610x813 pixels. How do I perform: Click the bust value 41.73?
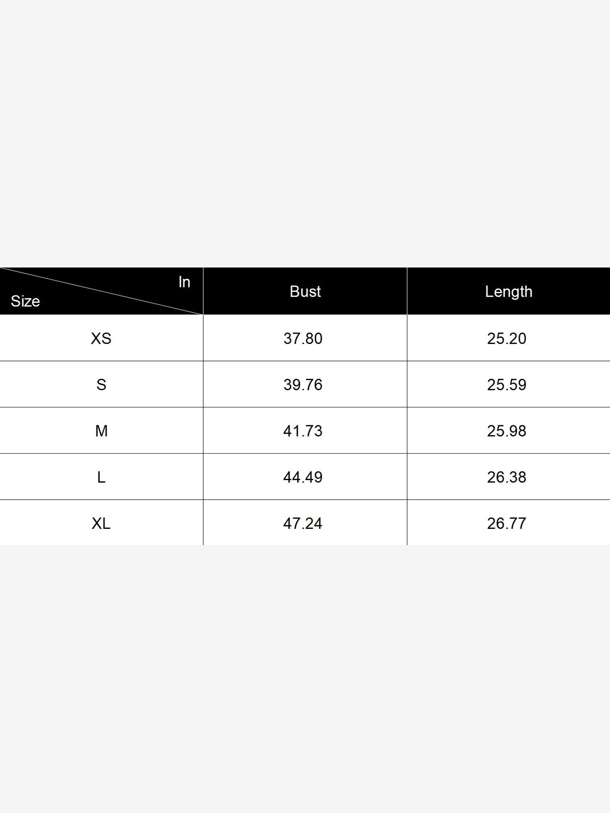303,431
